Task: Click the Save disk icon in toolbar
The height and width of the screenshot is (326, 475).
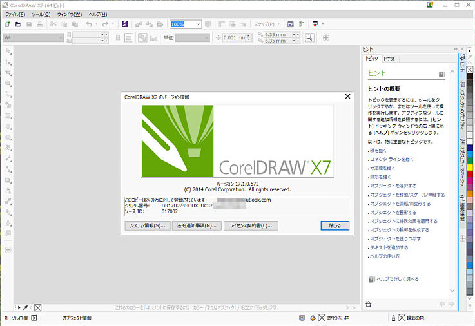Action: [x=29, y=24]
